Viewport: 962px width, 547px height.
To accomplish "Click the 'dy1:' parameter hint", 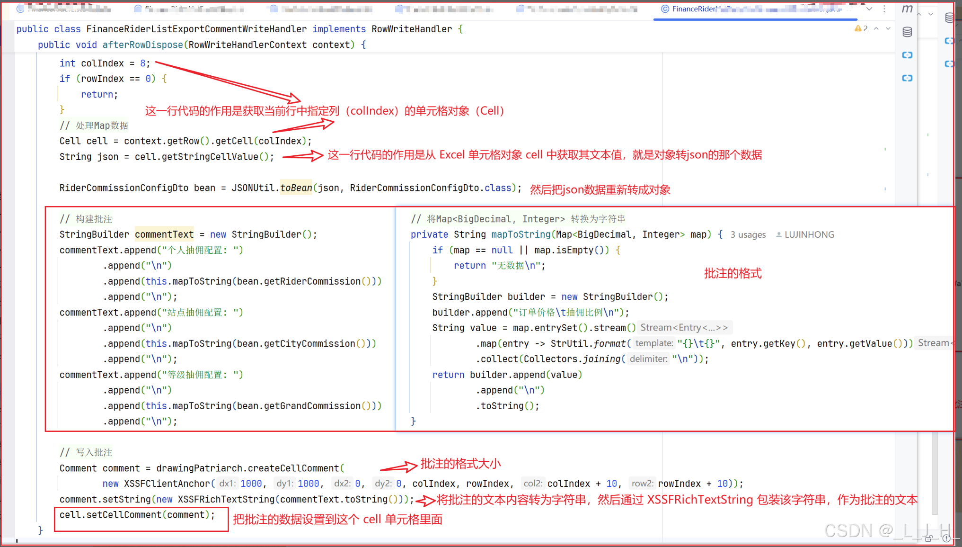I will [285, 484].
